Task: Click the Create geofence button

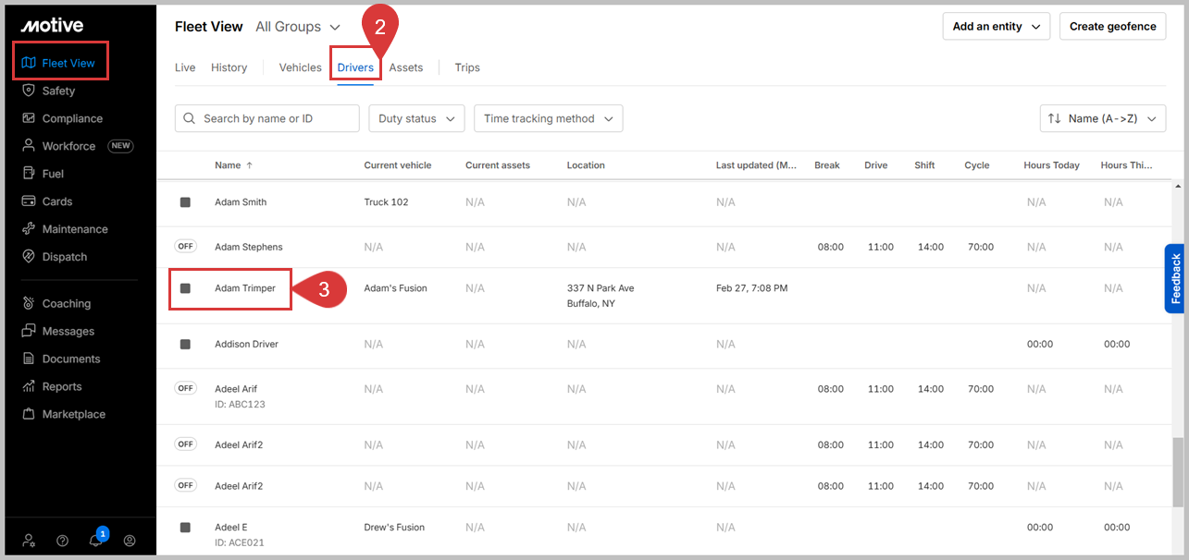Action: (1112, 27)
